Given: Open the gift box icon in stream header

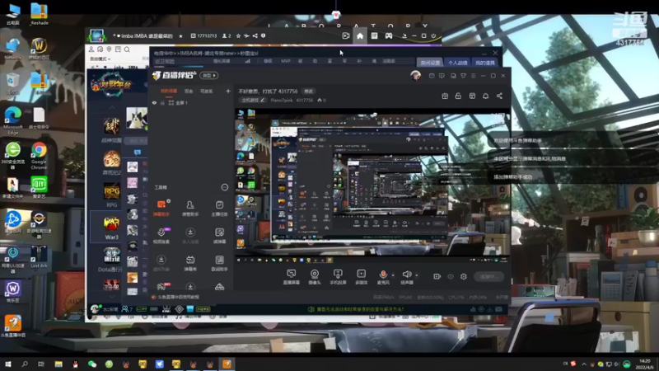Looking at the screenshot, I should (445, 96).
